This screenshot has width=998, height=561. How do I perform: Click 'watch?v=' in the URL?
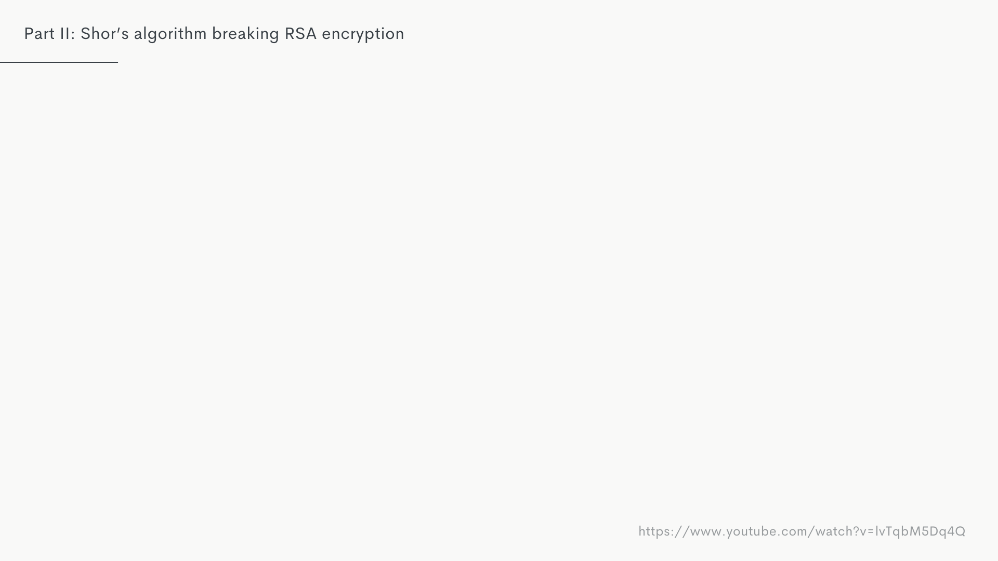[845, 531]
